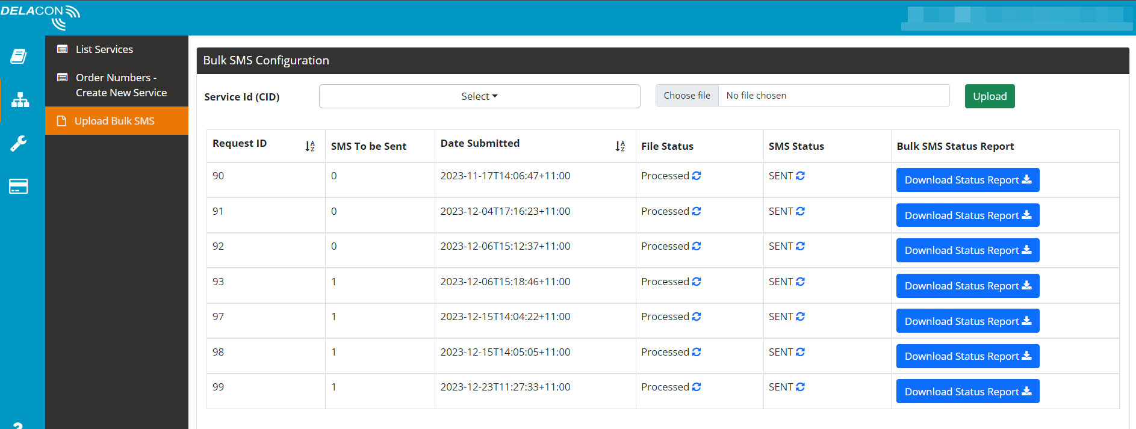Select the sitemap network icon in sidebar
The height and width of the screenshot is (429, 1136).
pos(20,100)
